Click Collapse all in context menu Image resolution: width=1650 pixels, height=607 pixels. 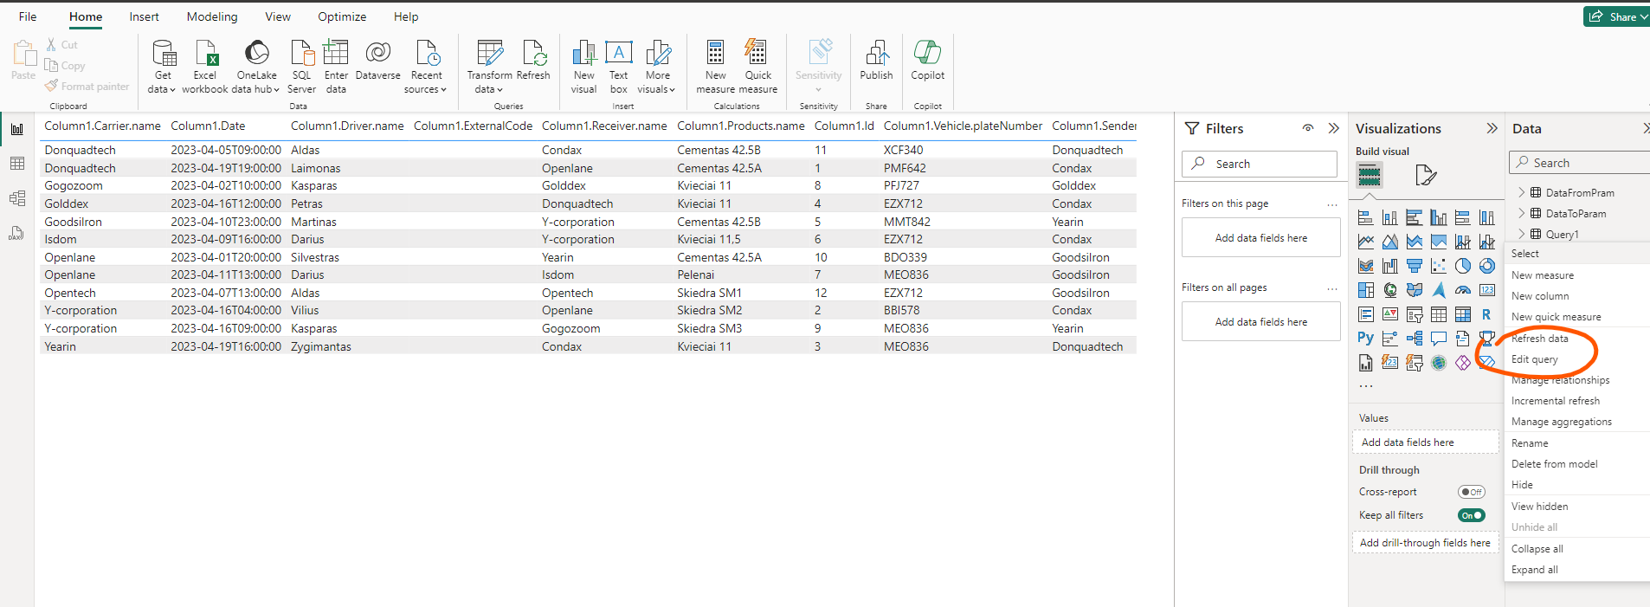tap(1537, 549)
